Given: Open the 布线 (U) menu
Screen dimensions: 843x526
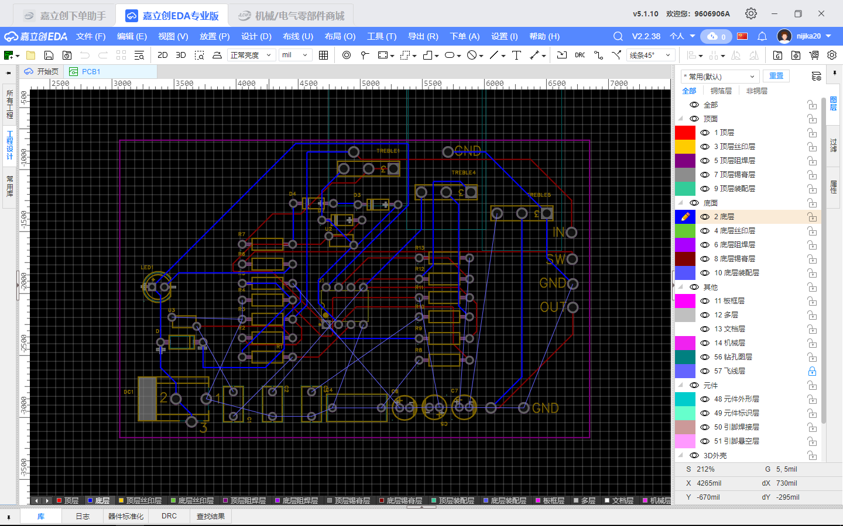Looking at the screenshot, I should pos(297,36).
